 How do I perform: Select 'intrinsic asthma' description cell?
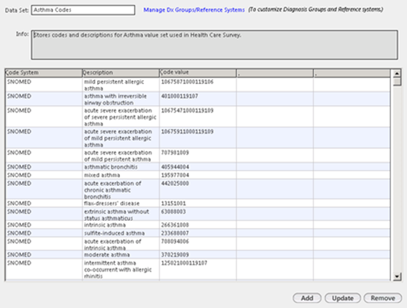(120, 225)
